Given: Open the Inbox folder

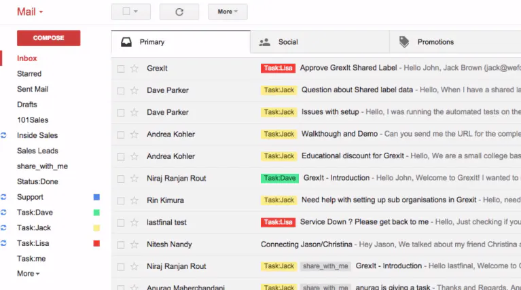Looking at the screenshot, I should (27, 58).
